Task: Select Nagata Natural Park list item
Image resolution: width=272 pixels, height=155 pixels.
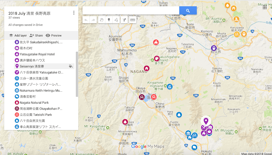Action: (x=34, y=103)
